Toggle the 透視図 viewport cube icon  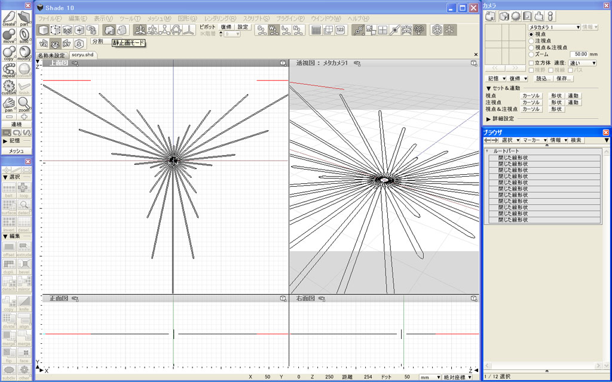click(x=474, y=63)
